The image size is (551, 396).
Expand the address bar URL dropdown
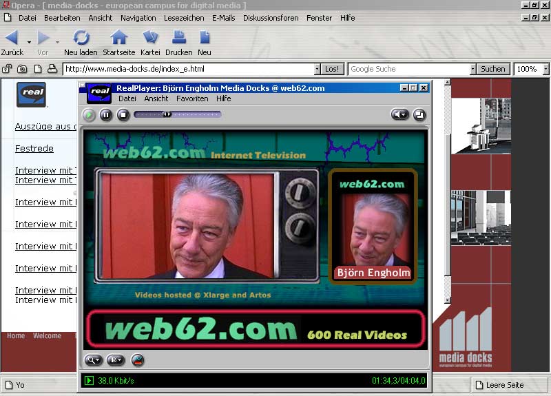[x=317, y=69]
